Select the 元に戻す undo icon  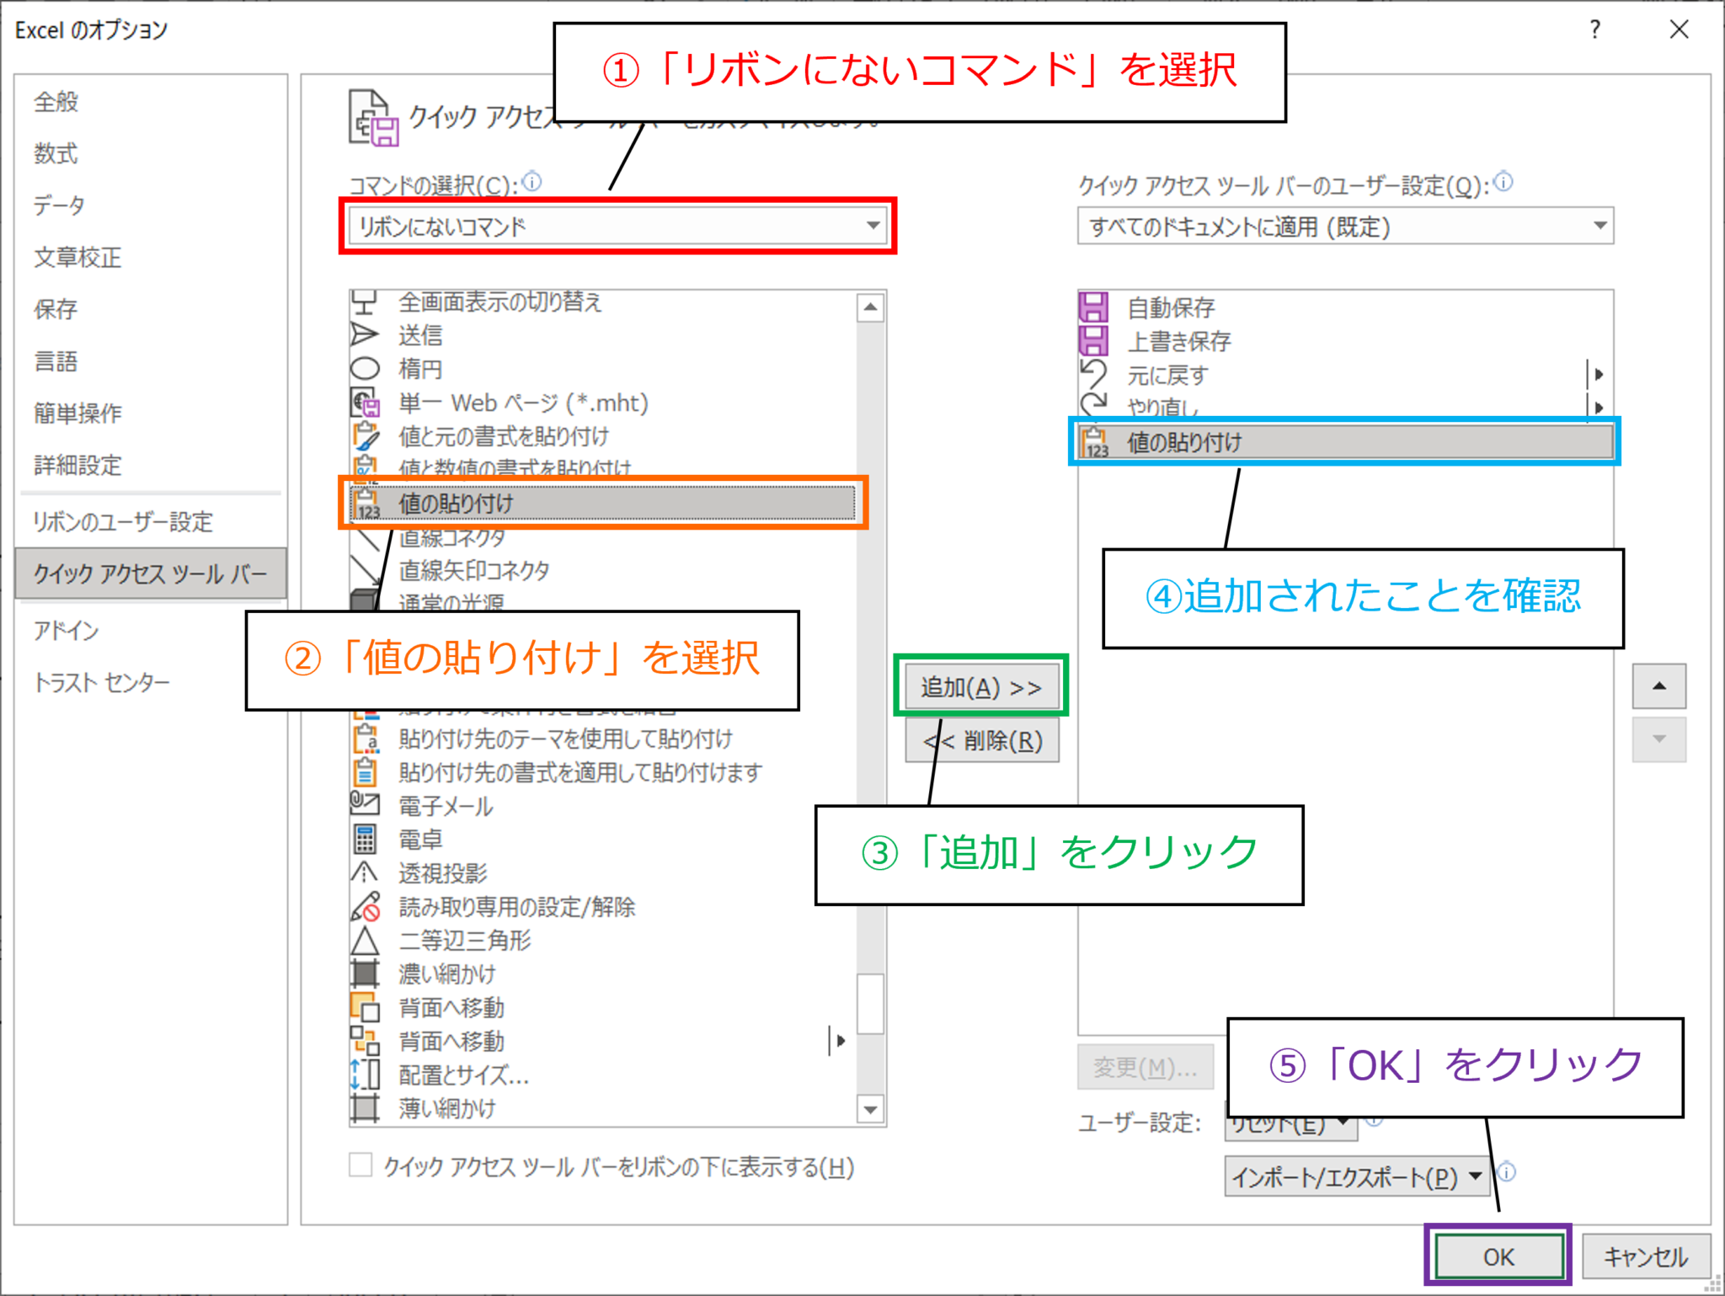(x=1092, y=375)
